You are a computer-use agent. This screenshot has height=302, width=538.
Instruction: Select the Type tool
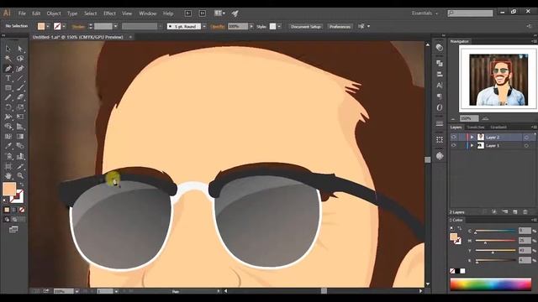[x=8, y=78]
